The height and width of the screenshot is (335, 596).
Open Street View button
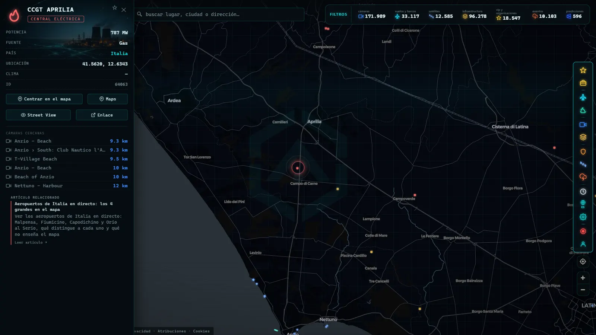(38, 115)
